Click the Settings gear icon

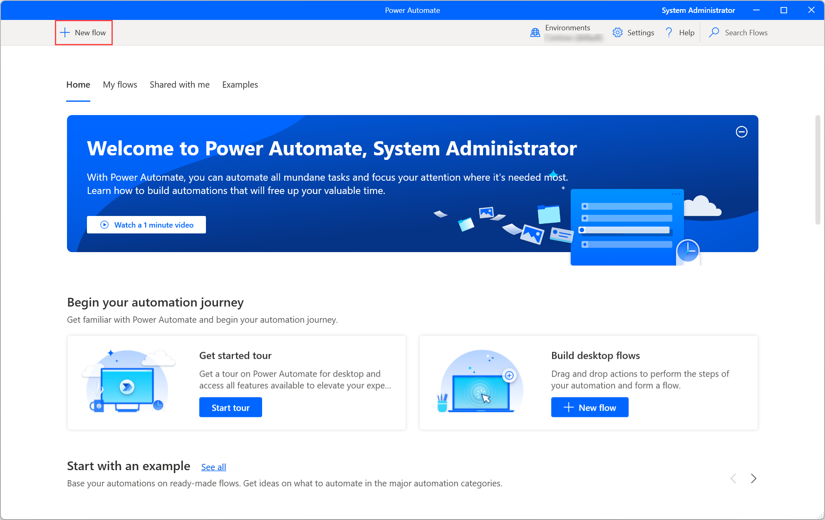point(617,32)
